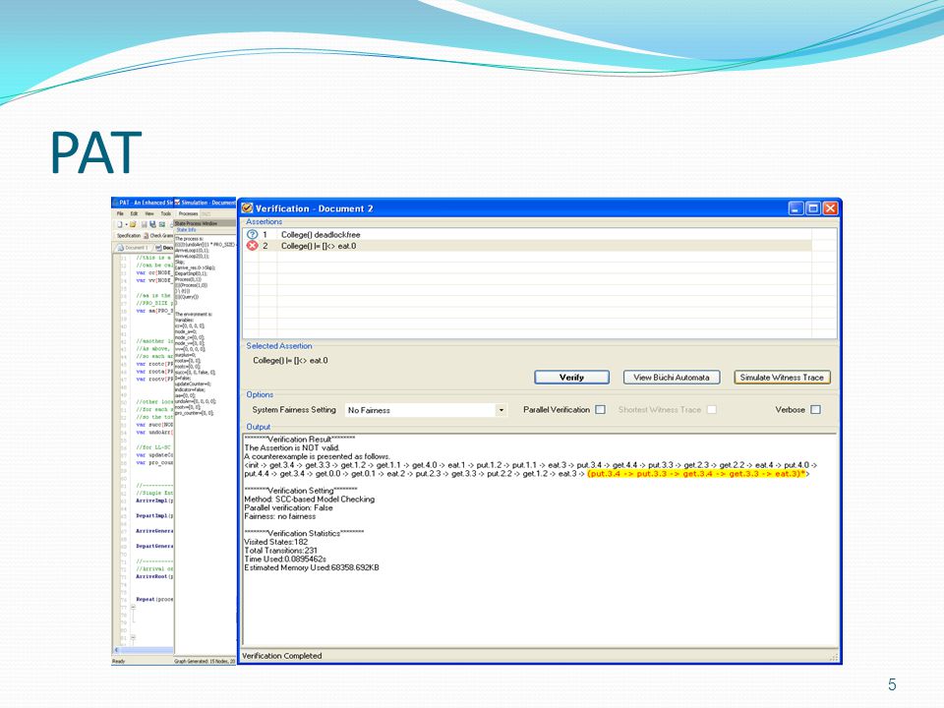Open the System Fairness Setting dropdown
Viewport: 944px width, 708px height.
click(501, 410)
